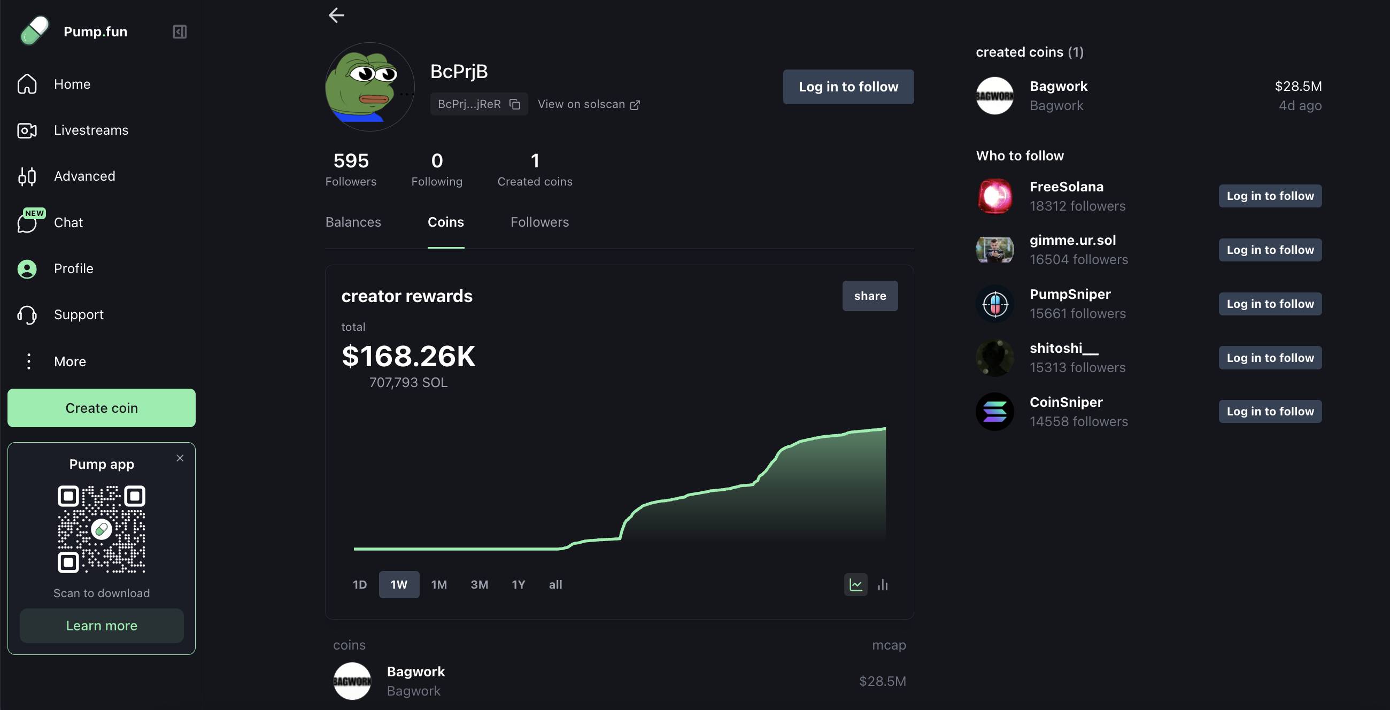
Task: Switch to the Balances tab
Action: click(353, 222)
